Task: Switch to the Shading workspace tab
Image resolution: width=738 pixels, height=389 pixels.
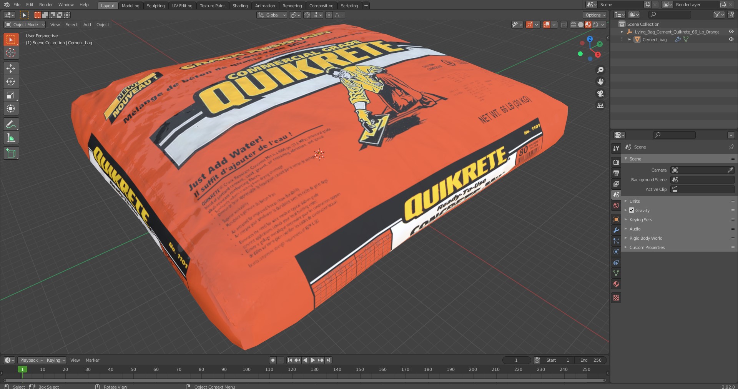Action: pyautogui.click(x=240, y=6)
